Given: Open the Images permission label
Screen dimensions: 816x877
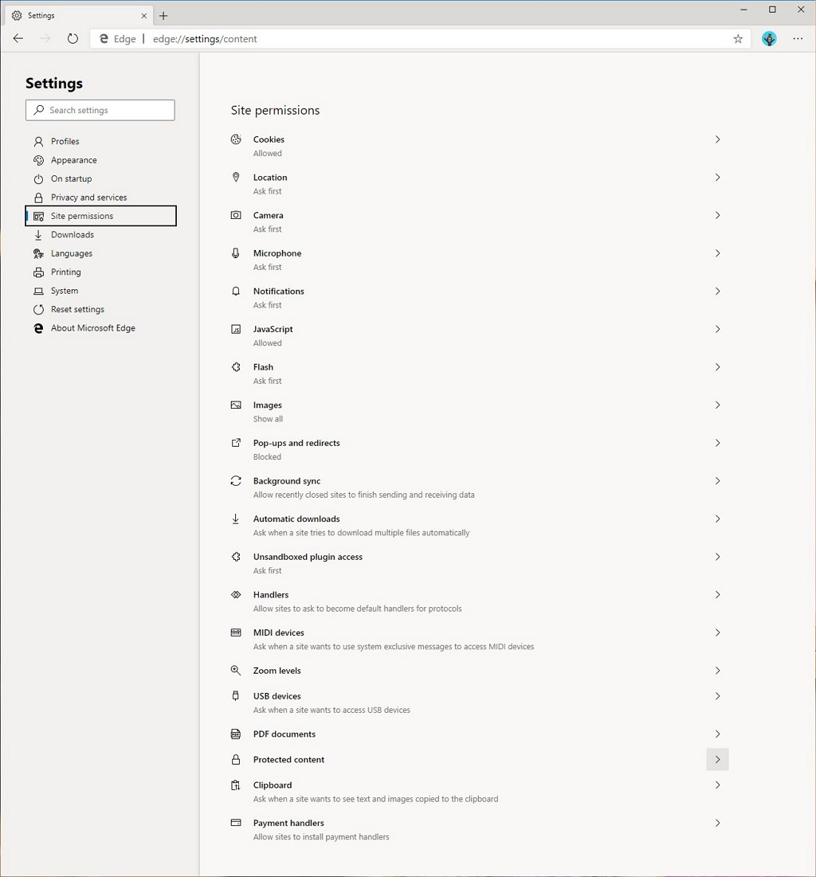Looking at the screenshot, I should pos(268,405).
